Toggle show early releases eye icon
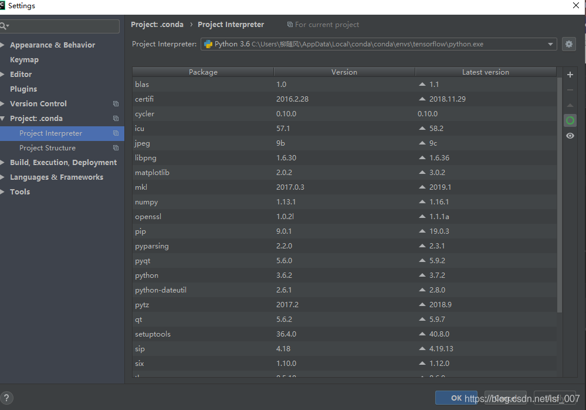 tap(570, 136)
